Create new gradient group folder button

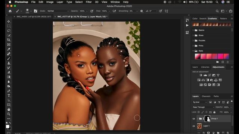pos(217,62)
